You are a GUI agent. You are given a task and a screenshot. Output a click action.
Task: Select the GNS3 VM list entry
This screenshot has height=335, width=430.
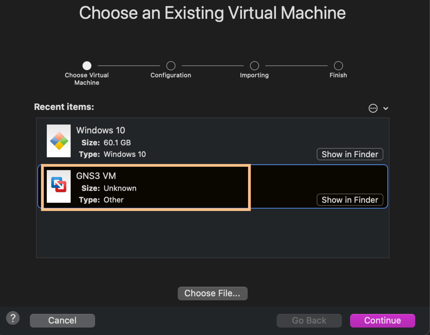[x=176, y=187]
